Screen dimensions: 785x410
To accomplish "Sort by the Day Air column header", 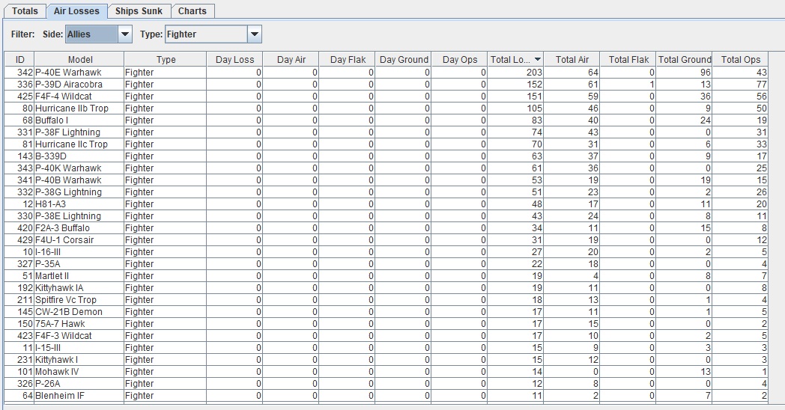I will pyautogui.click(x=291, y=60).
